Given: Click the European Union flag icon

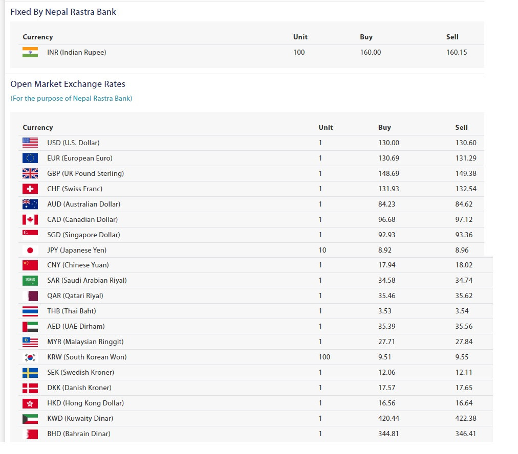Looking at the screenshot, I should (x=30, y=158).
